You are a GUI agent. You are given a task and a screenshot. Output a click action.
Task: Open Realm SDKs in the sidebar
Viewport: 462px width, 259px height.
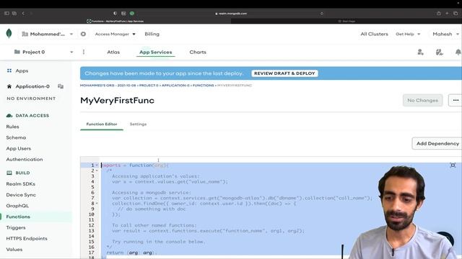click(x=21, y=184)
